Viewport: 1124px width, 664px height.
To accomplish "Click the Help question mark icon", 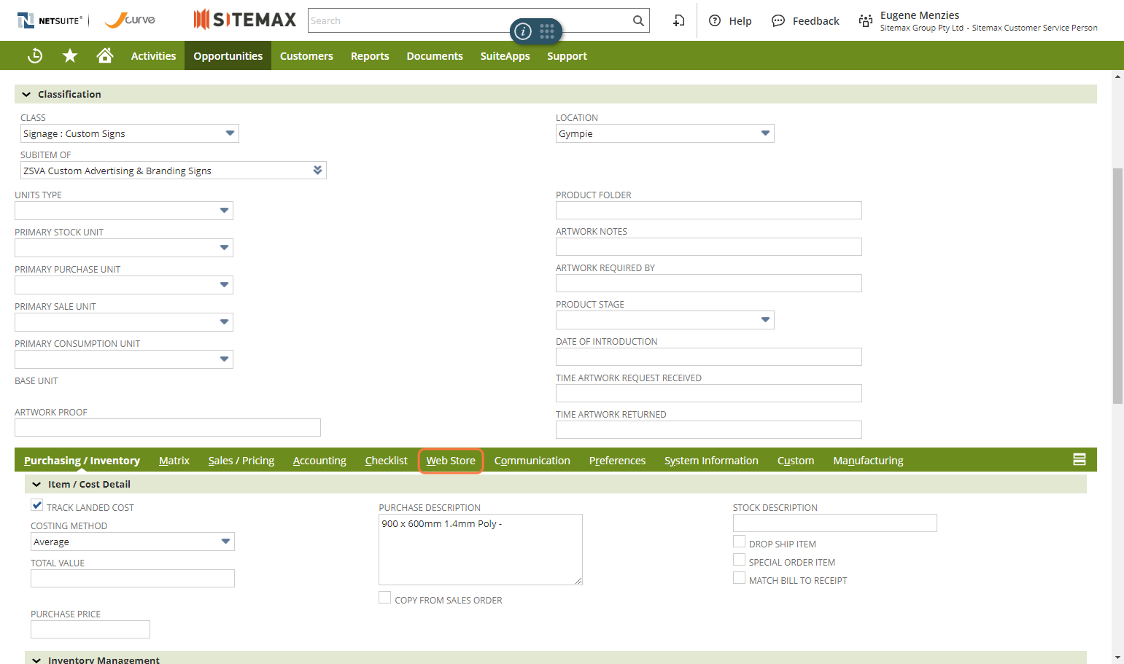I will click(x=715, y=20).
